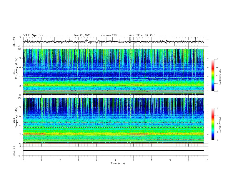Click the time axis tick label "3"
The image size is (233, 180).
click(x=78, y=160)
